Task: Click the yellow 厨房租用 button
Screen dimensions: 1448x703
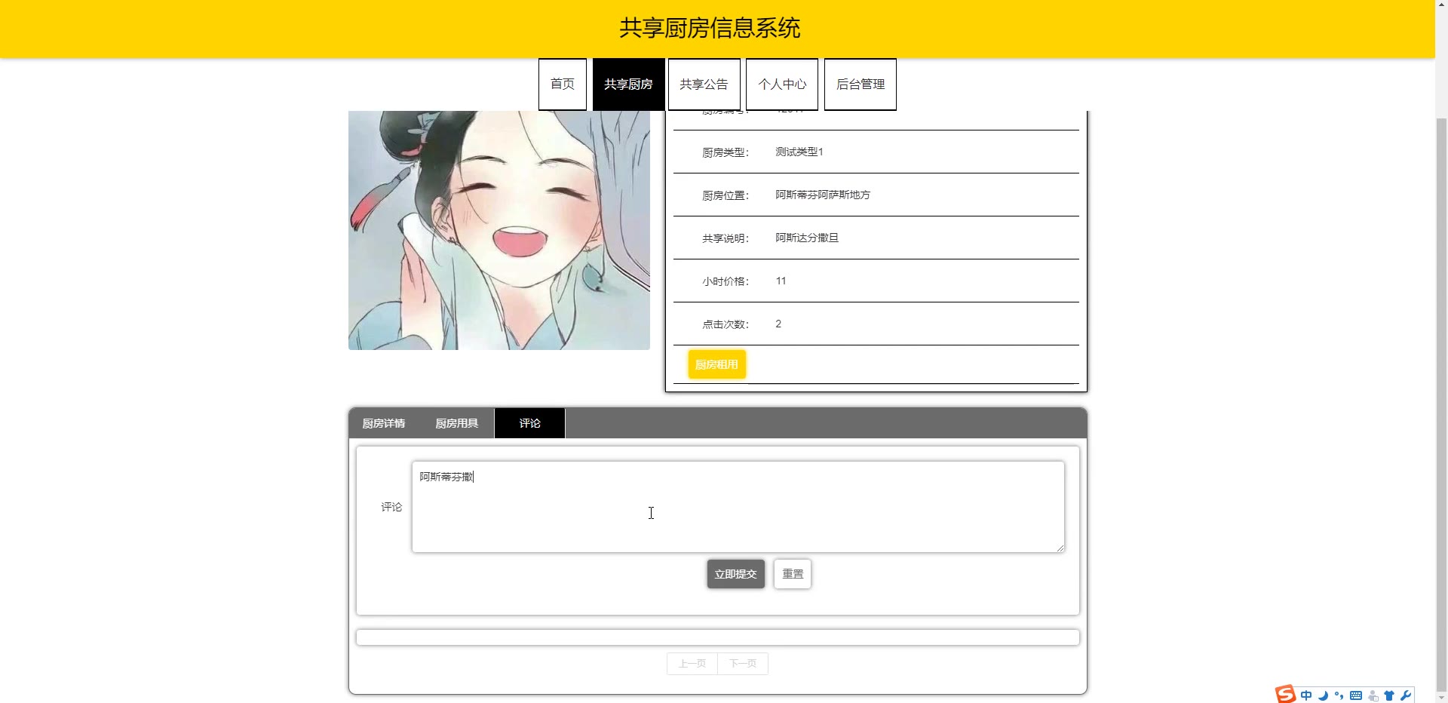Action: (716, 364)
